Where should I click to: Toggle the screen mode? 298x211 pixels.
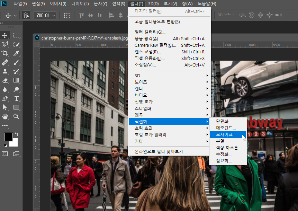pos(16,153)
